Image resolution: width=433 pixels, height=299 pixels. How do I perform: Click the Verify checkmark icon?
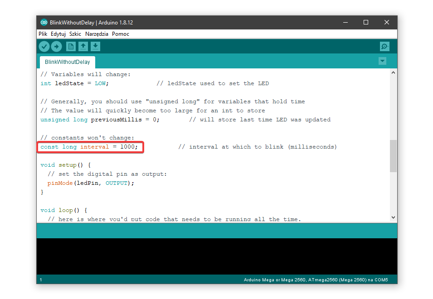pyautogui.click(x=44, y=47)
